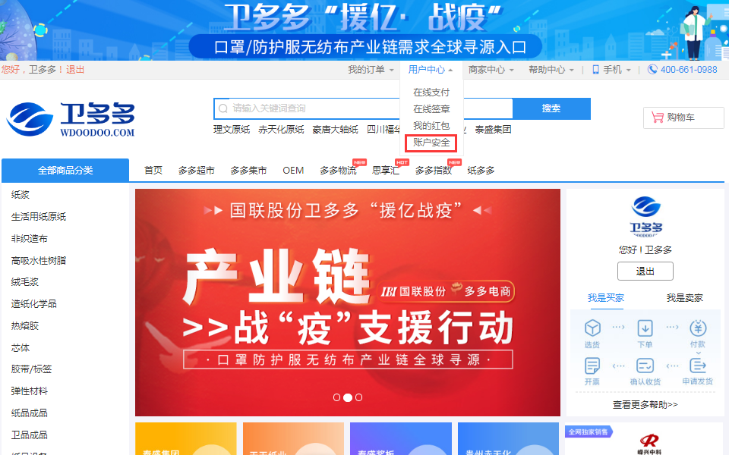The width and height of the screenshot is (729, 455).
Task: Collapse the 用户中心 dropdown
Action: 431,70
